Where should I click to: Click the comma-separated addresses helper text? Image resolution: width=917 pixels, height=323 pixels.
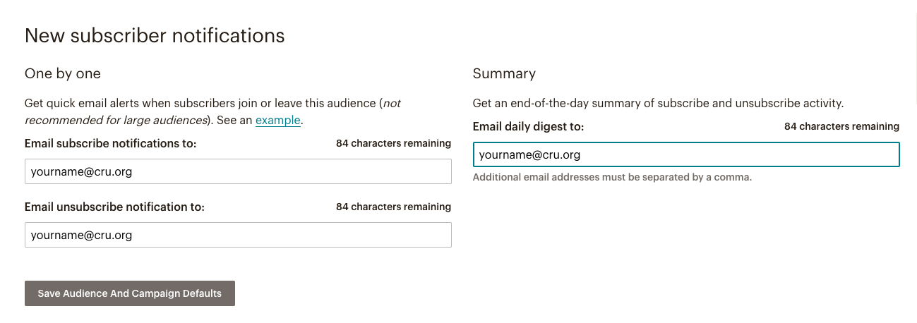612,177
